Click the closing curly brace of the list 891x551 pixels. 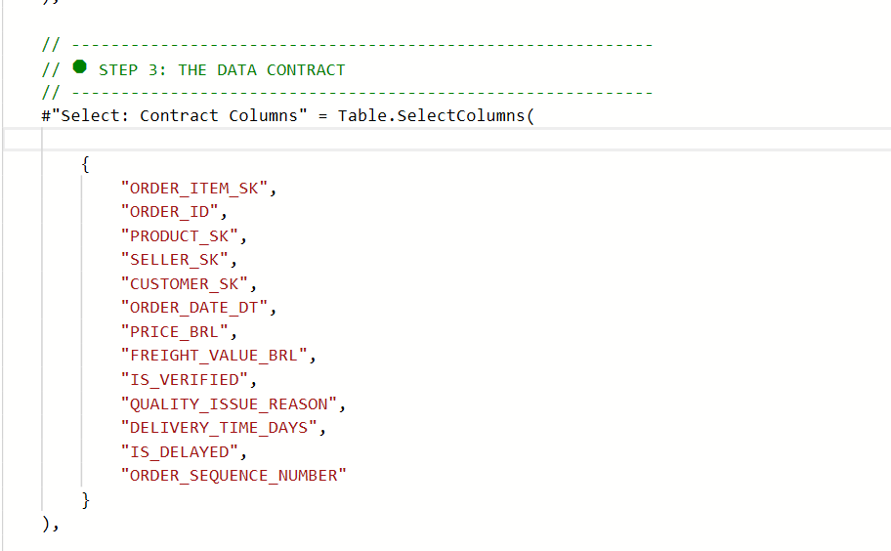(x=86, y=500)
